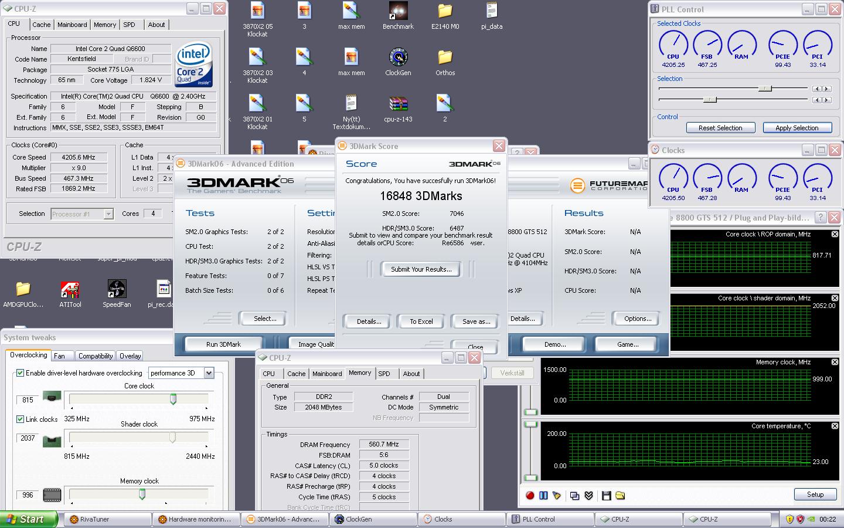Open the Windows Start menu
This screenshot has width=844, height=528.
coord(29,519)
